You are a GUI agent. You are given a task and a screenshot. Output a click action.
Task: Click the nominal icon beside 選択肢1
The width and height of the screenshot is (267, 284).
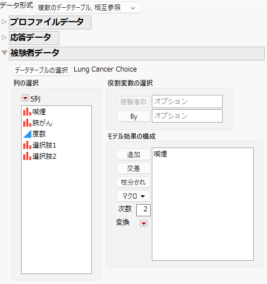pos(27,145)
